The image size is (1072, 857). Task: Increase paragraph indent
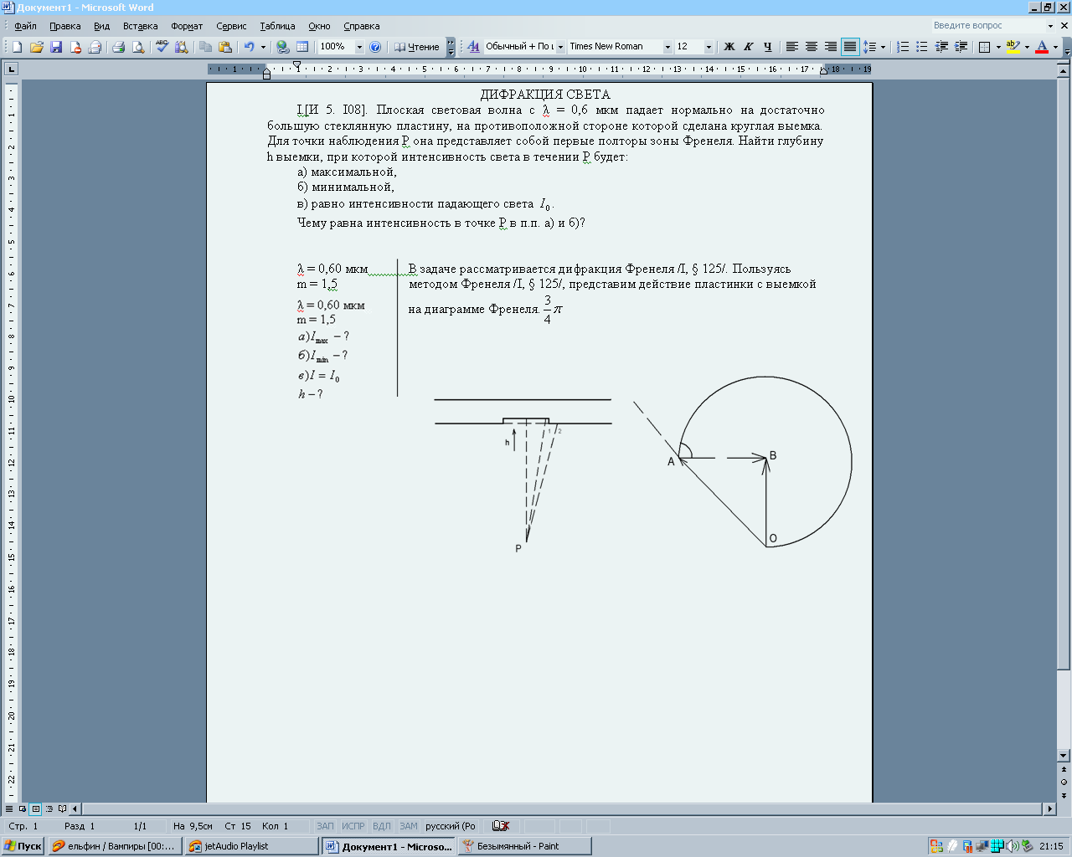pyautogui.click(x=961, y=47)
